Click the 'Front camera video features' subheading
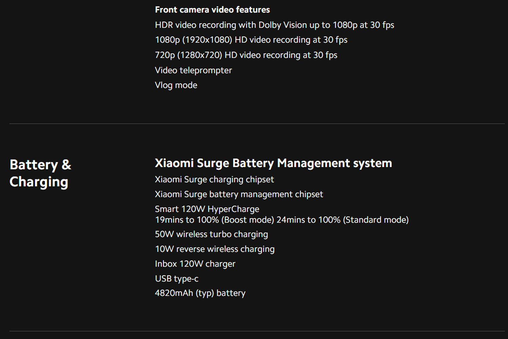 [x=212, y=10]
